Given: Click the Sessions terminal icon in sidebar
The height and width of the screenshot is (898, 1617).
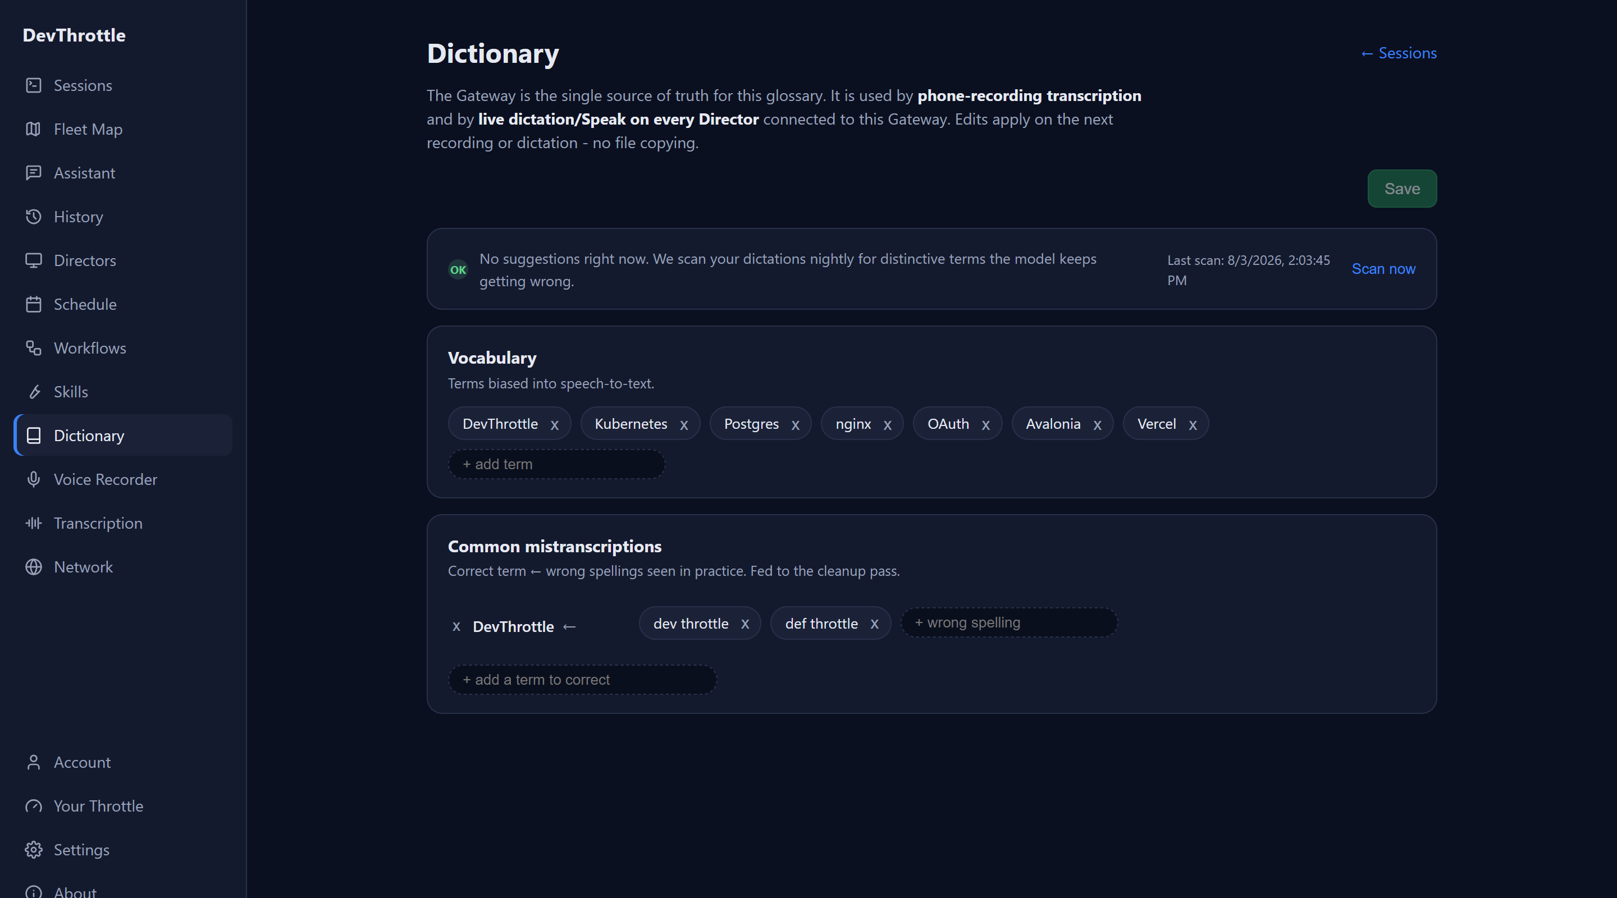Looking at the screenshot, I should pos(33,85).
